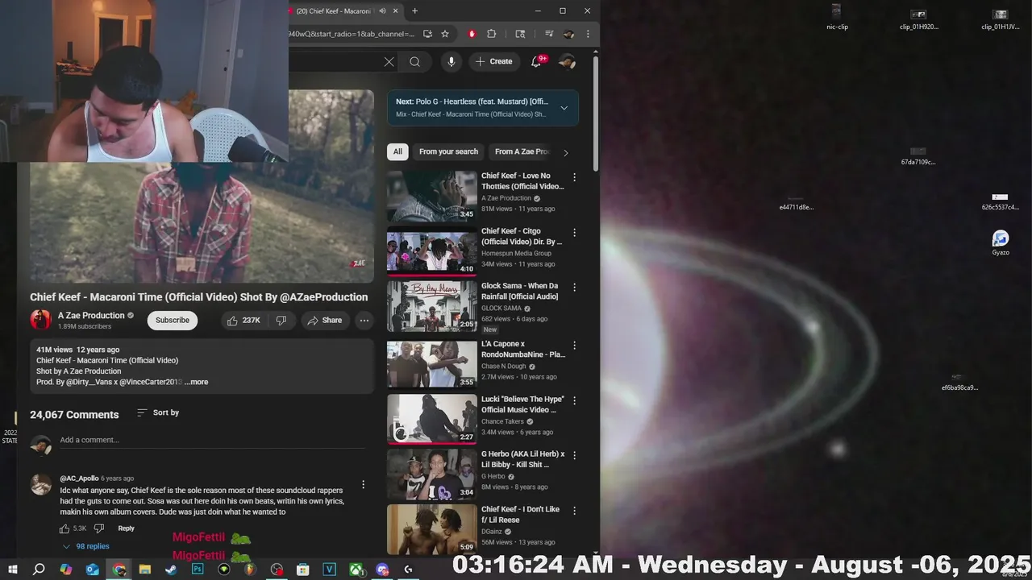Open options for I Don't Like video

coord(575,511)
